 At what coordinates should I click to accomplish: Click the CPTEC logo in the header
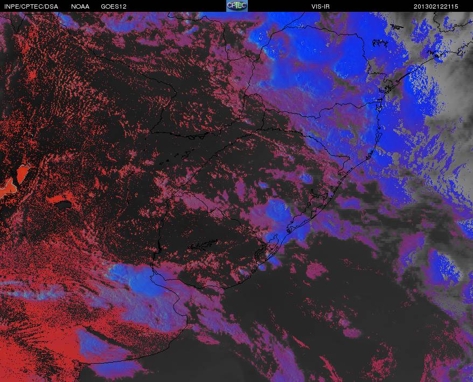[x=237, y=6]
